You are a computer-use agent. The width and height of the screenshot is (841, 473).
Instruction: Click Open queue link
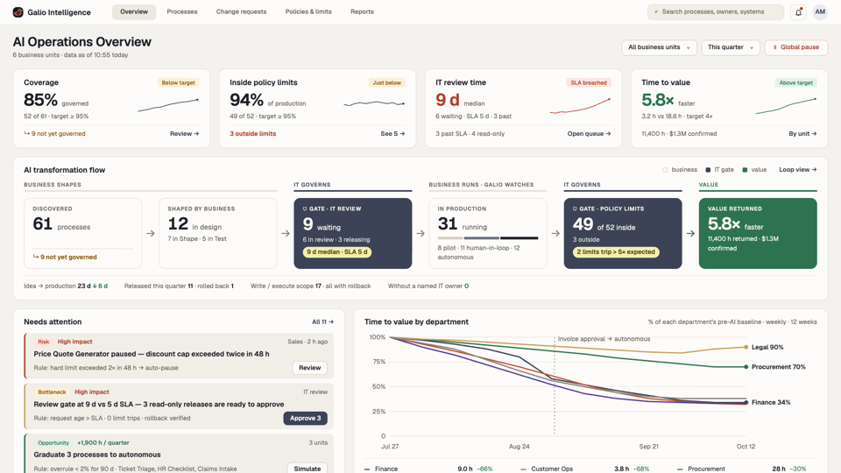(589, 133)
